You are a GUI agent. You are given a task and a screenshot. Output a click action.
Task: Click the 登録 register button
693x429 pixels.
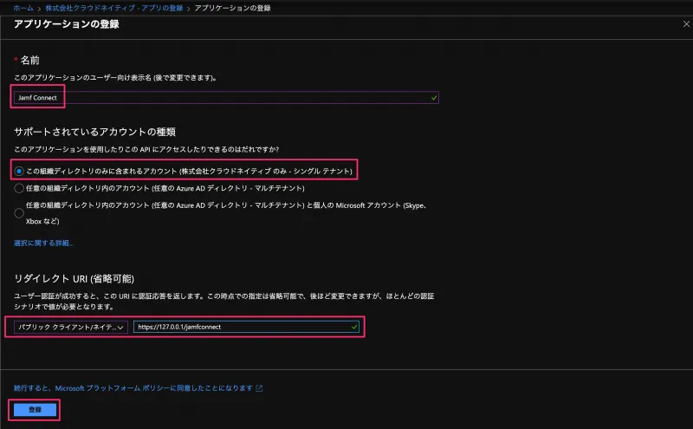coord(35,410)
